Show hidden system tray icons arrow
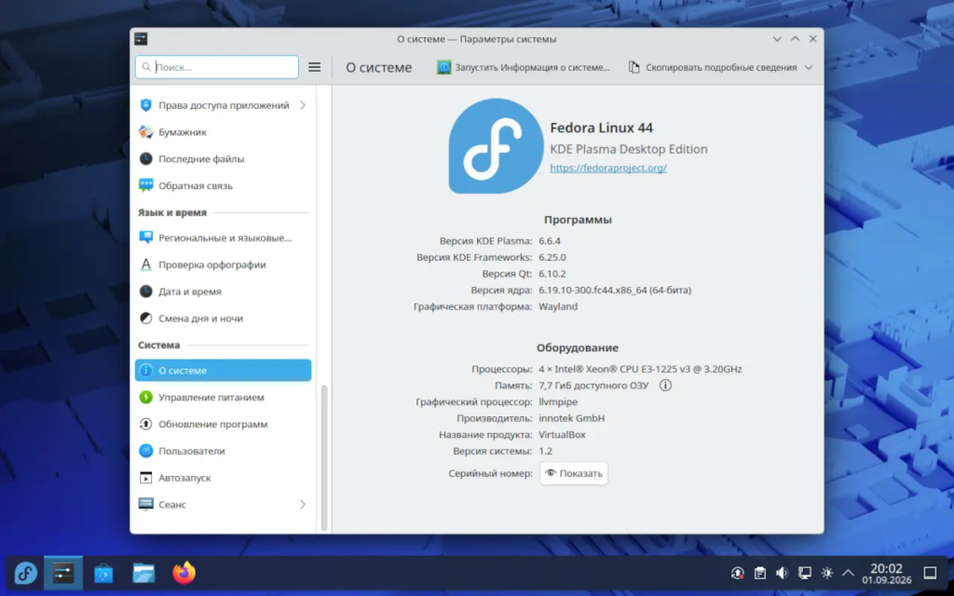954x596 pixels. (848, 573)
